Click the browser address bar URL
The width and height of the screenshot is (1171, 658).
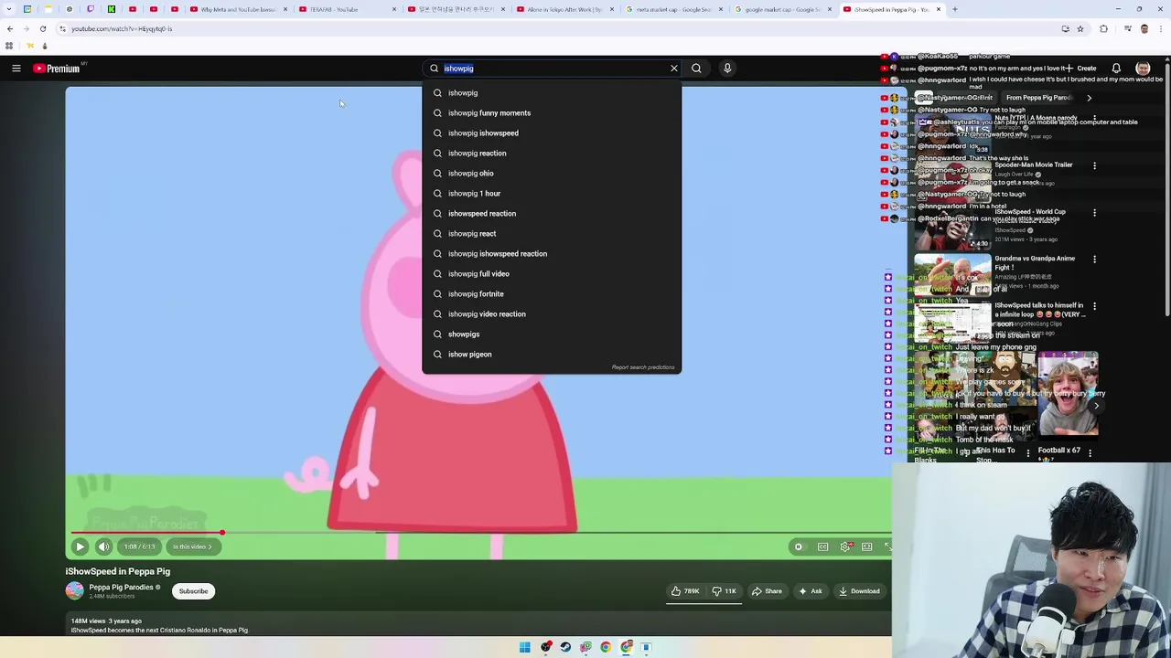coord(122,28)
